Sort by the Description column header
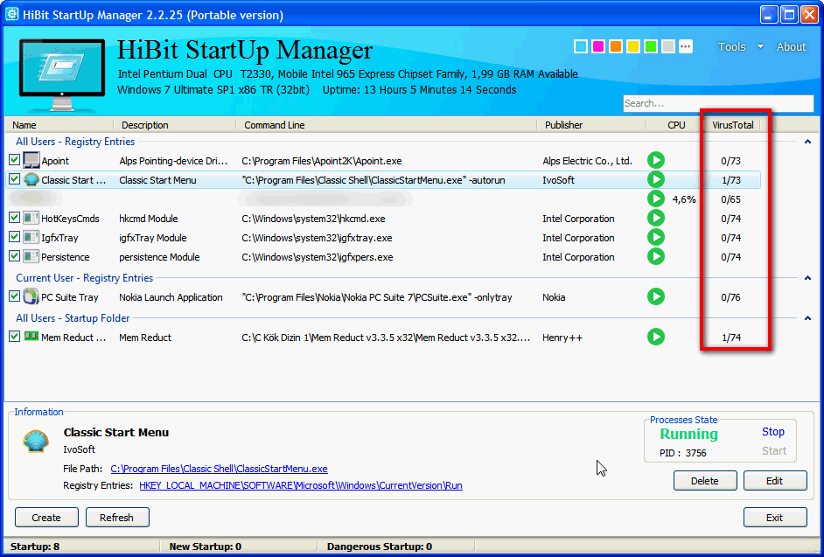Viewport: 824px width, 557px height. (175, 125)
